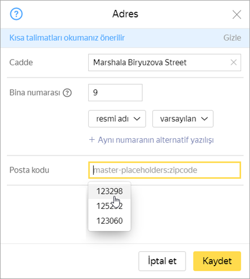This screenshot has height=279, width=250.
Task: Choose the second postal code suggestion 125252
Action: pos(109,206)
